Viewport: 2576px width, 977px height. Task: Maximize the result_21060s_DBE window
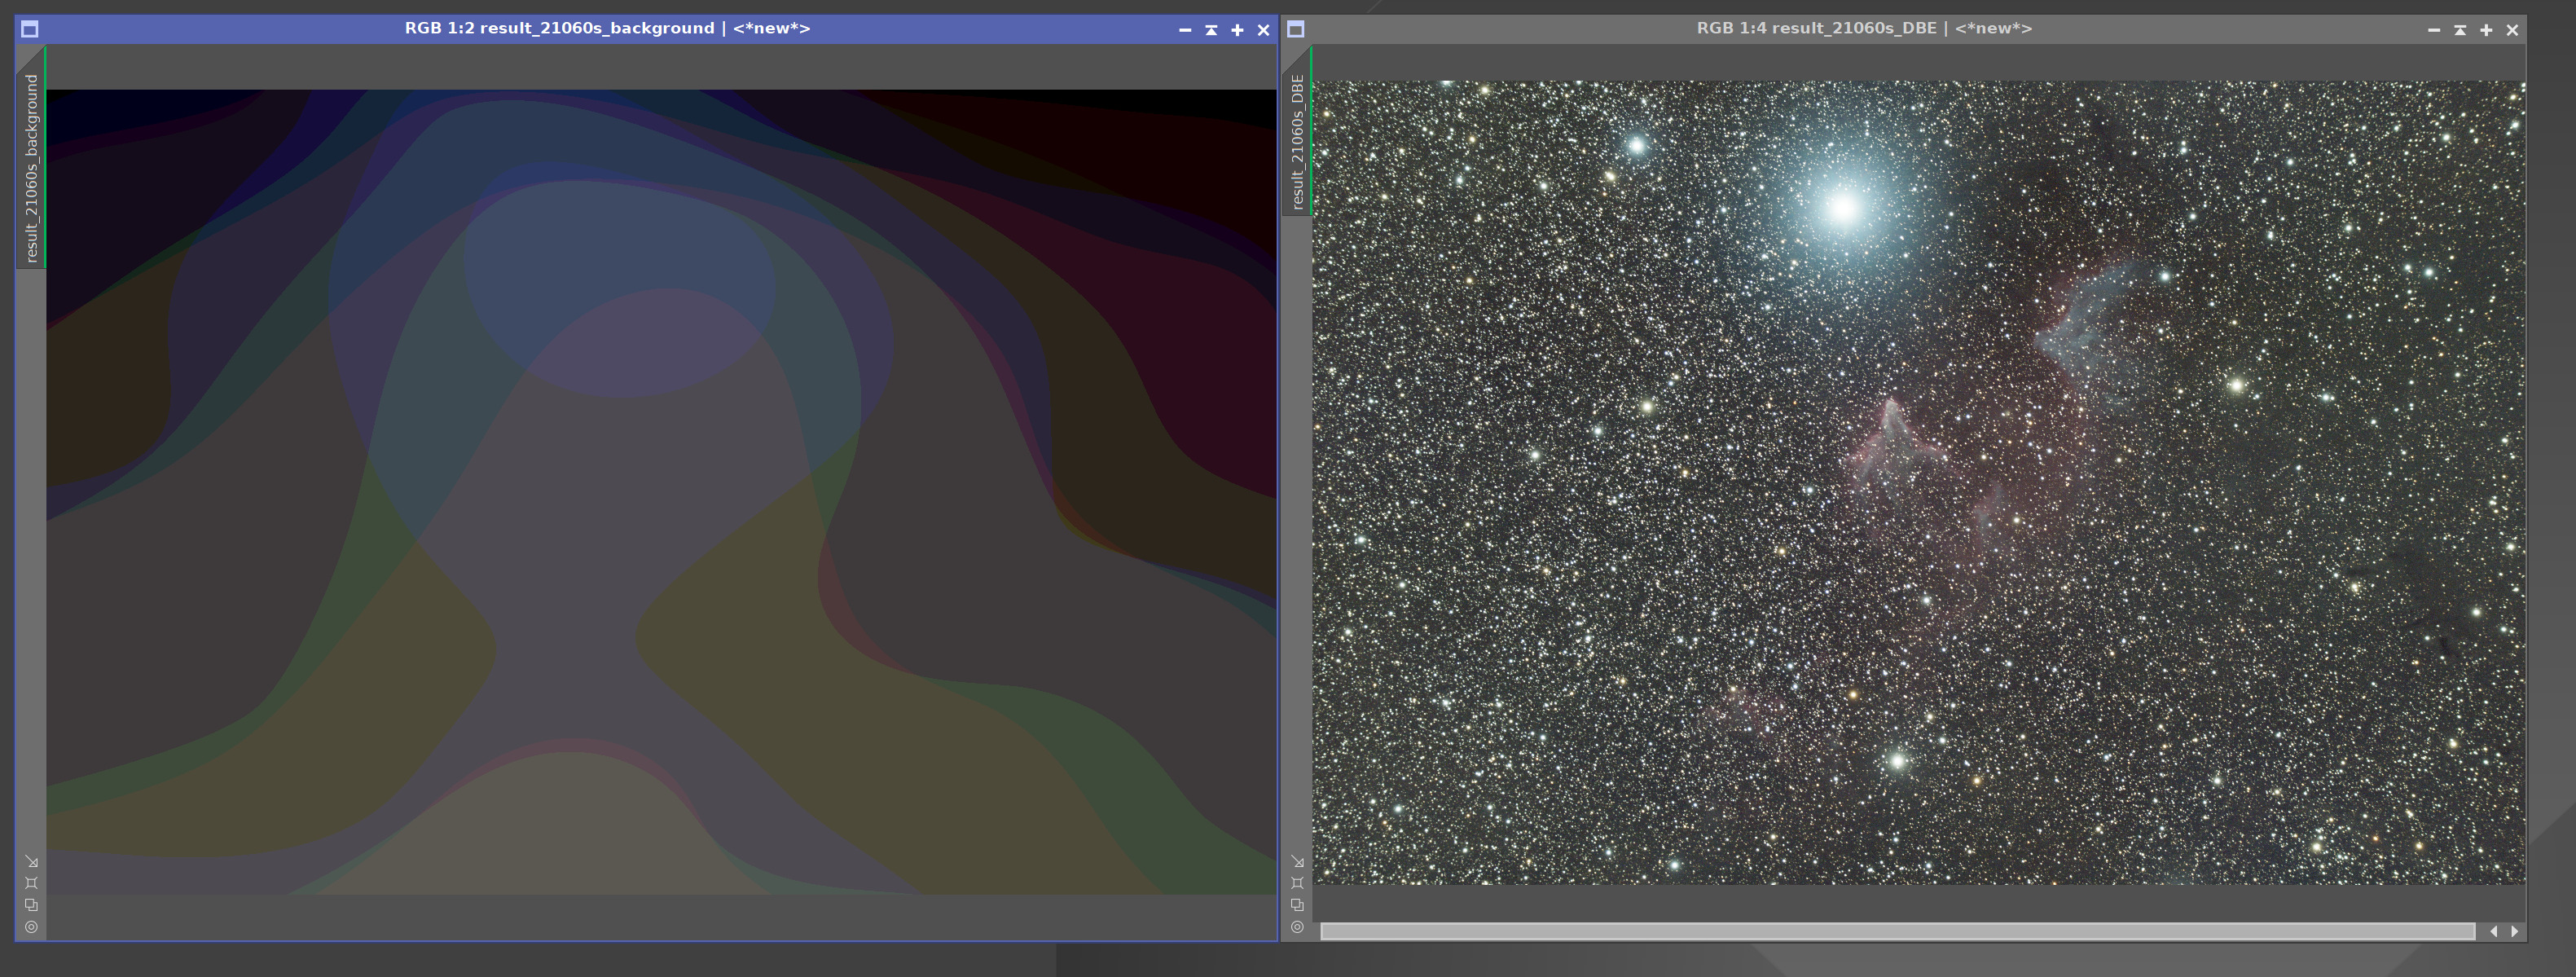[2486, 30]
